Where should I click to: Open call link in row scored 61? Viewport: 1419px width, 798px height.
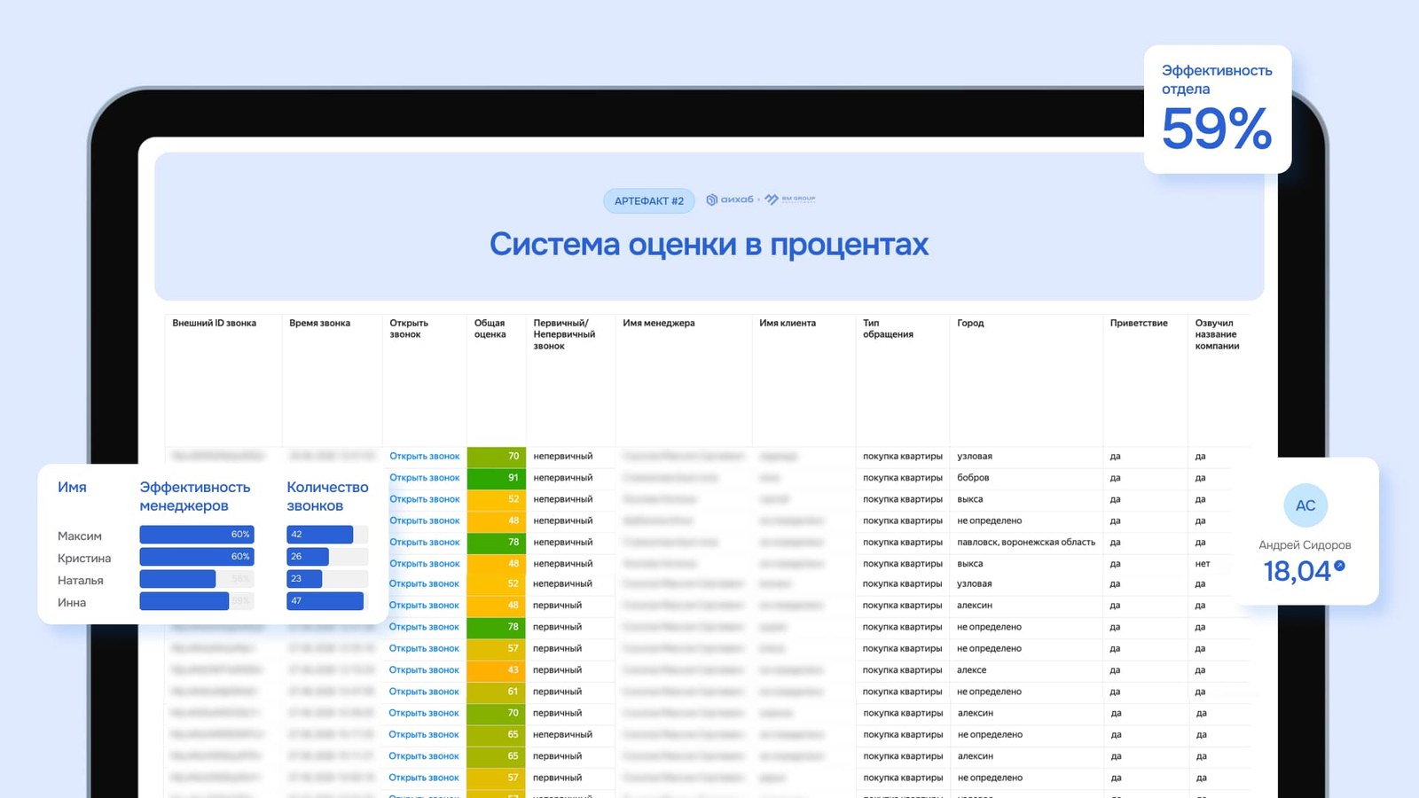click(424, 692)
